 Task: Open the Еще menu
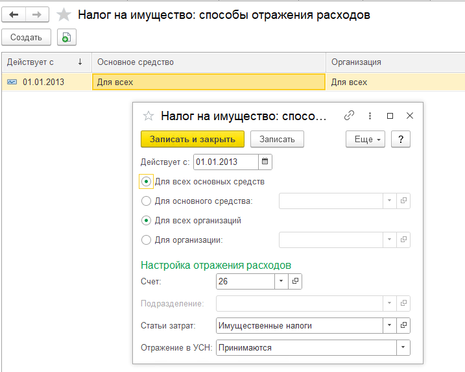click(365, 139)
